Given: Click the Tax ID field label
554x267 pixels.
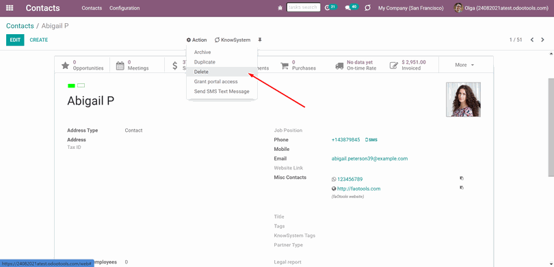Looking at the screenshot, I should (x=74, y=147).
